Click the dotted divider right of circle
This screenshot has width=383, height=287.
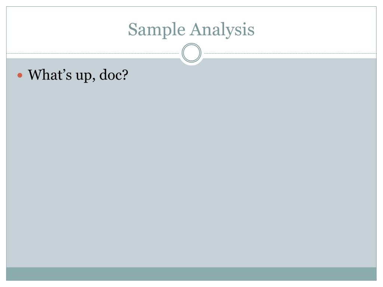click(290, 53)
